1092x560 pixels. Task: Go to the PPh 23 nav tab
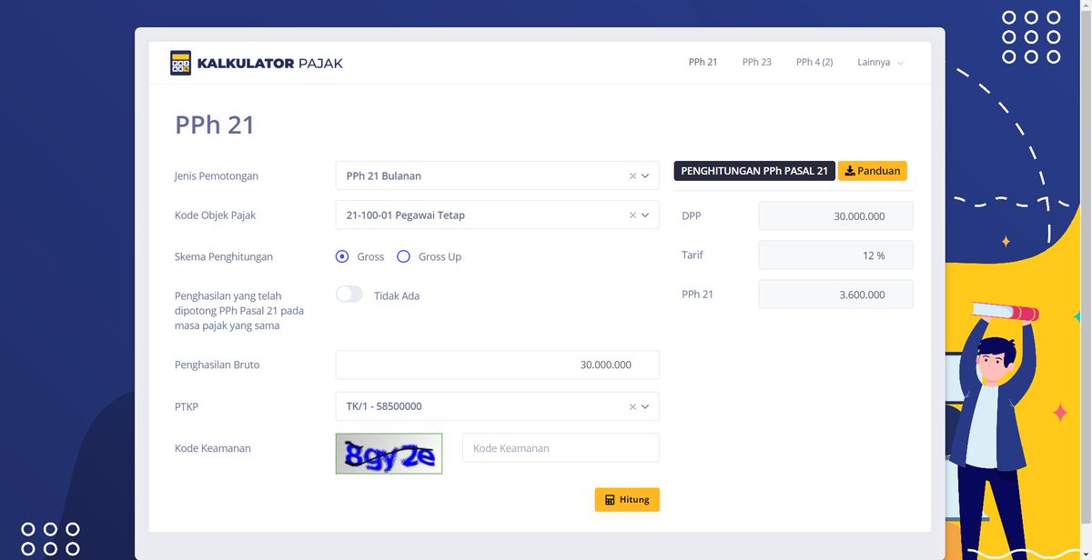(756, 63)
